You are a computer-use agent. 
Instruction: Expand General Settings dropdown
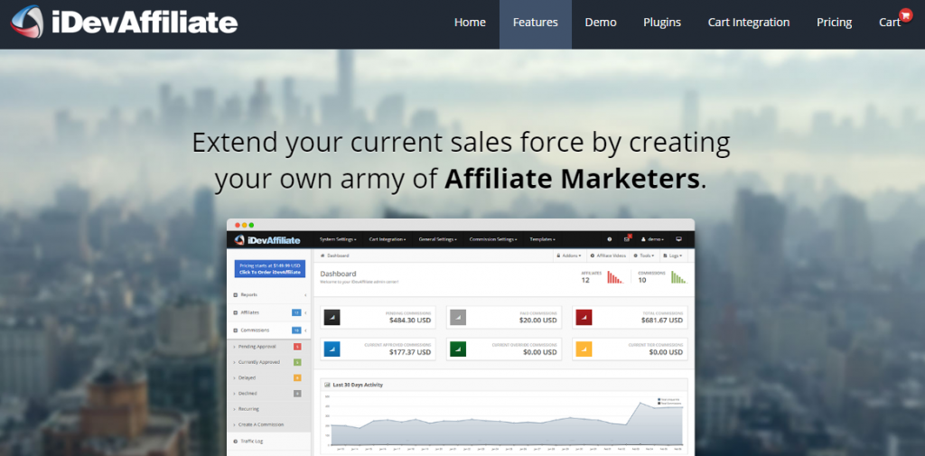438,239
